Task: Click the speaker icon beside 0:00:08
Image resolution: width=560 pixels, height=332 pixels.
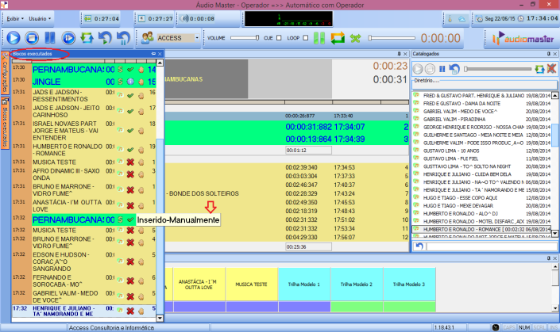Action: [x=184, y=18]
